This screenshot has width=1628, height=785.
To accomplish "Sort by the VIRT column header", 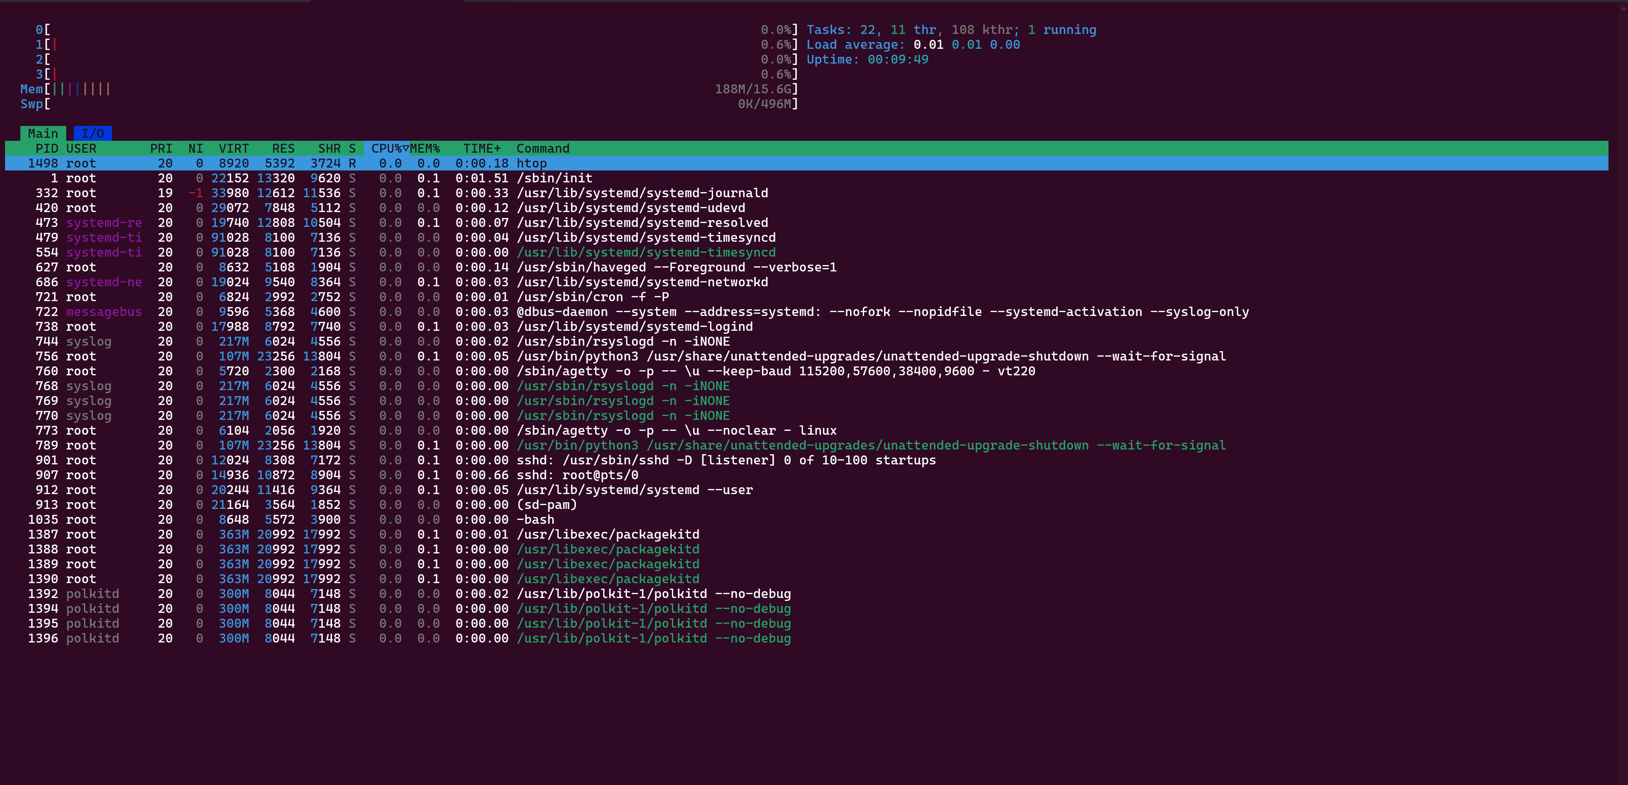I will (234, 148).
